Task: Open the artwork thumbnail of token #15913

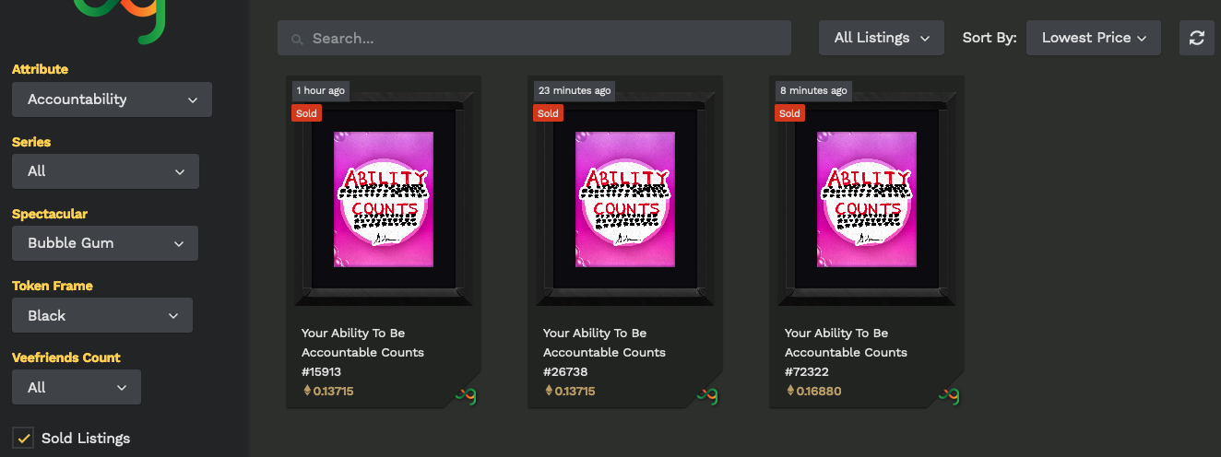Action: click(384, 199)
